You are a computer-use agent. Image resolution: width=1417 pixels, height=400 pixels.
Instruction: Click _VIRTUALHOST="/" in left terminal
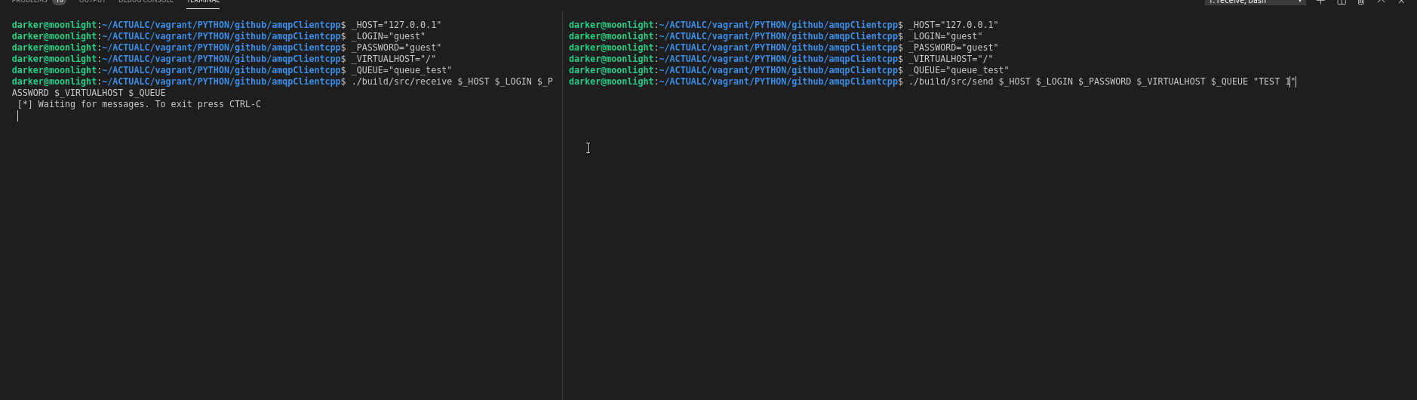tap(394, 59)
